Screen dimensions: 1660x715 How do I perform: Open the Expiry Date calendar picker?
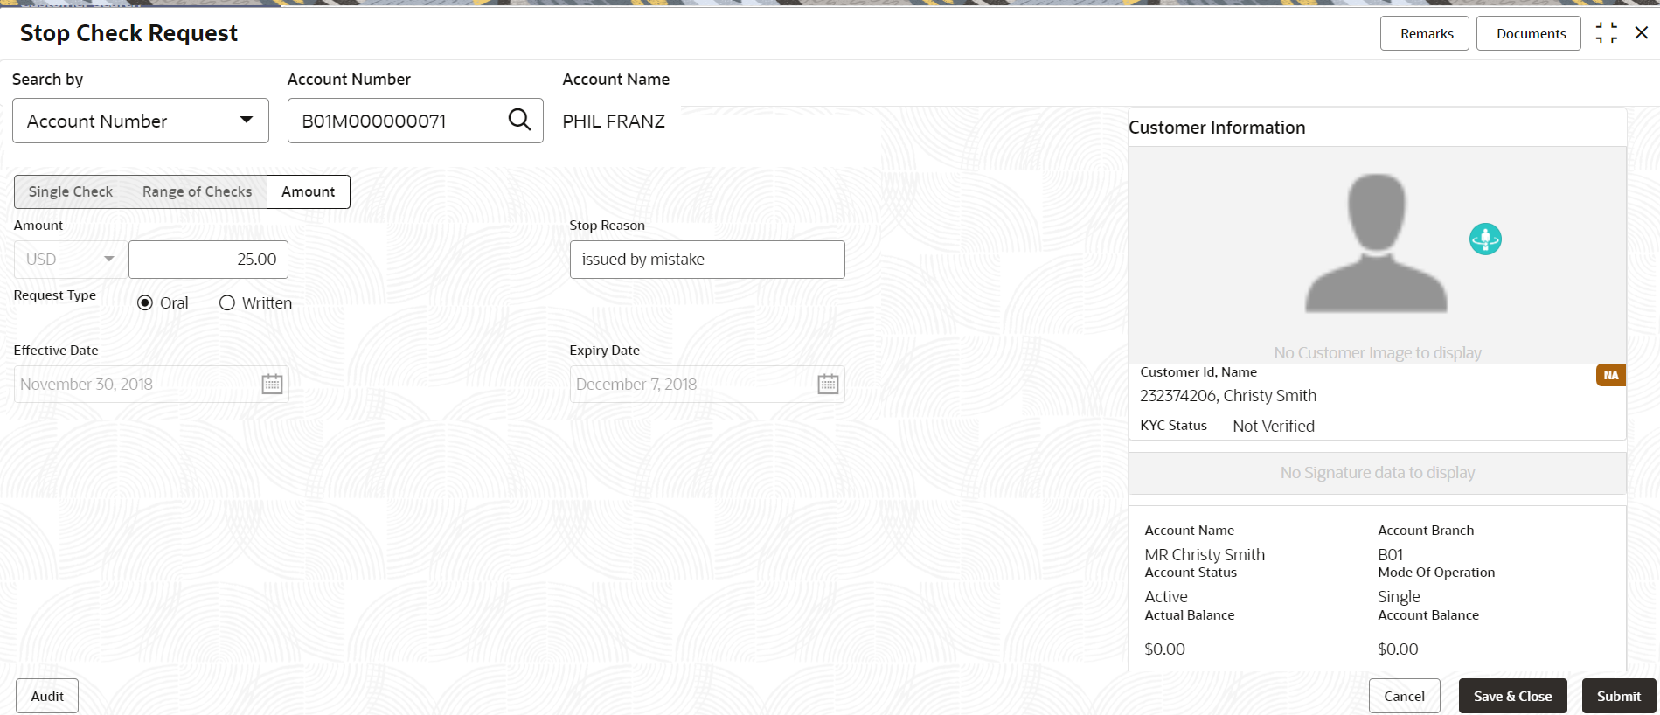pyautogui.click(x=828, y=384)
